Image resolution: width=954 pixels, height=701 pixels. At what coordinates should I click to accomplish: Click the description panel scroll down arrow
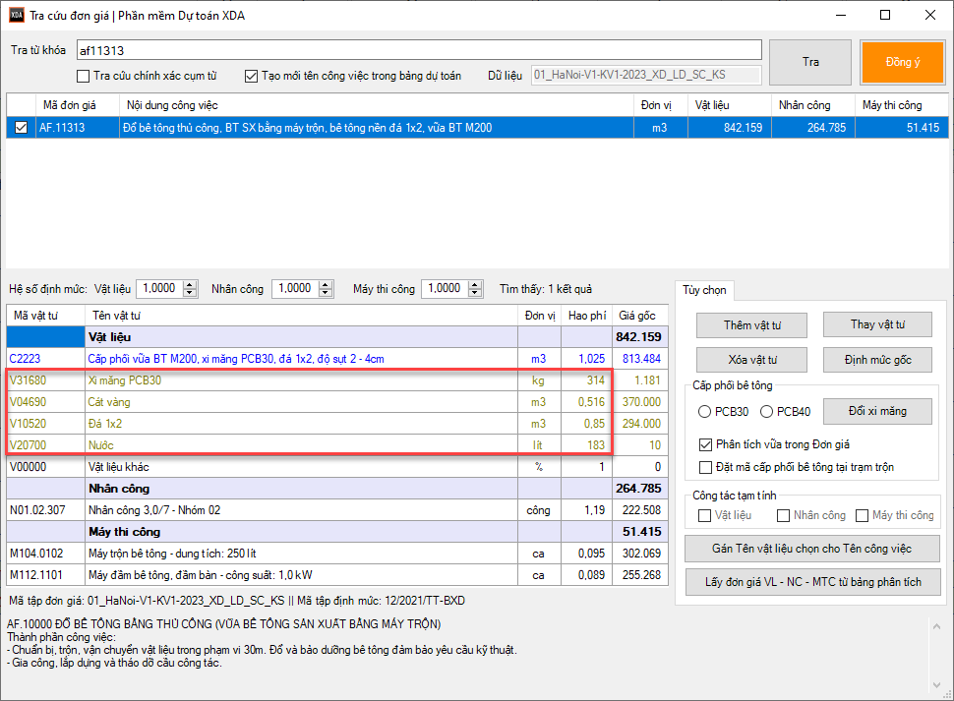[936, 684]
